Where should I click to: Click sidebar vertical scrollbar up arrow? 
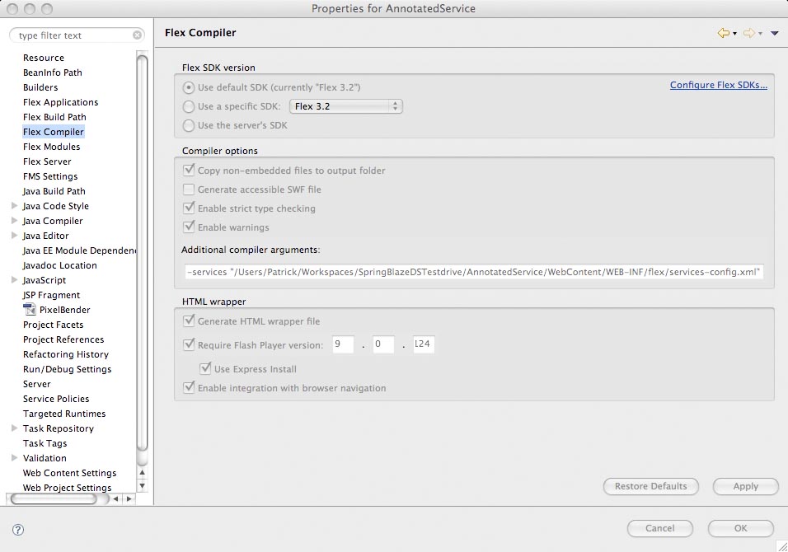[x=143, y=472]
